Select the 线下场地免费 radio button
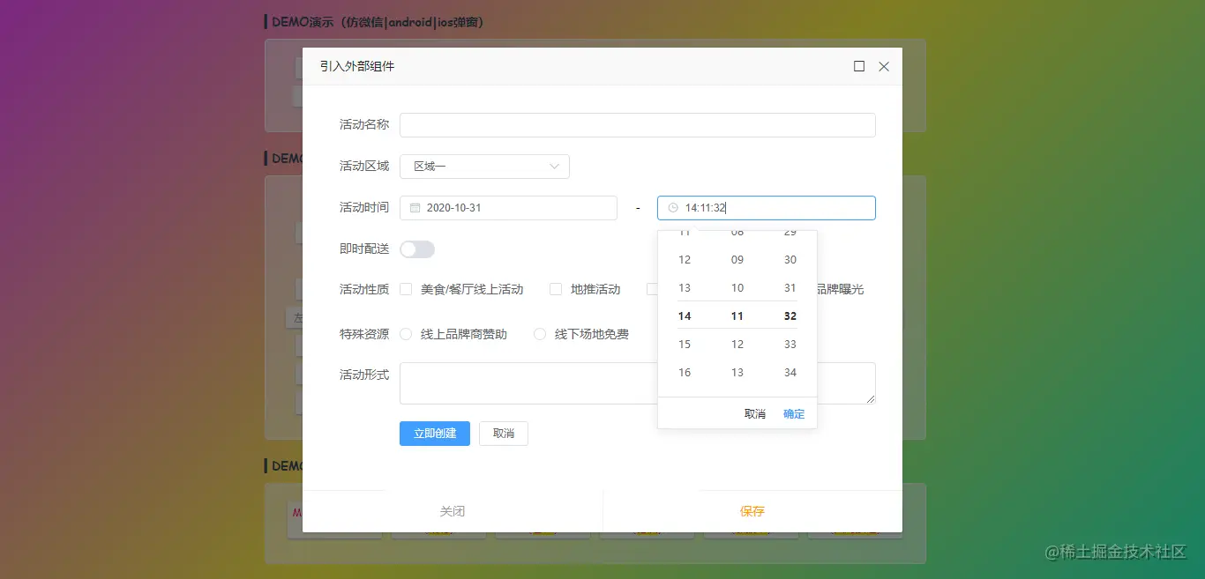This screenshot has height=579, width=1205. (x=539, y=334)
